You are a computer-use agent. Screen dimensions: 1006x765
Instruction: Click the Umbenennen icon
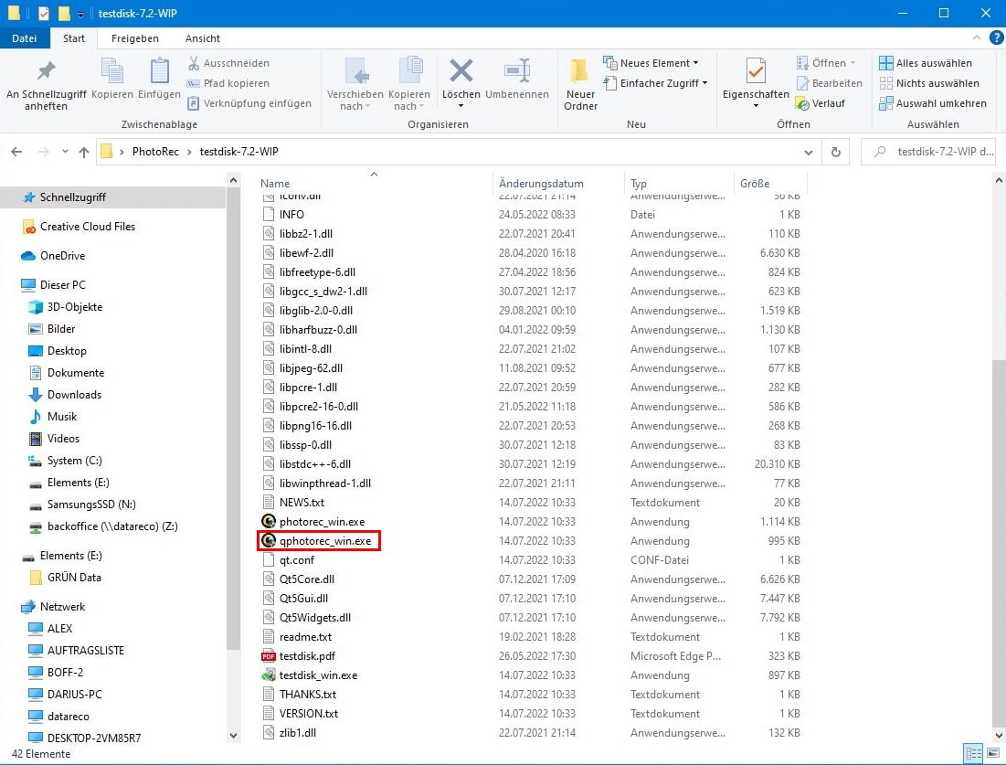click(x=517, y=71)
